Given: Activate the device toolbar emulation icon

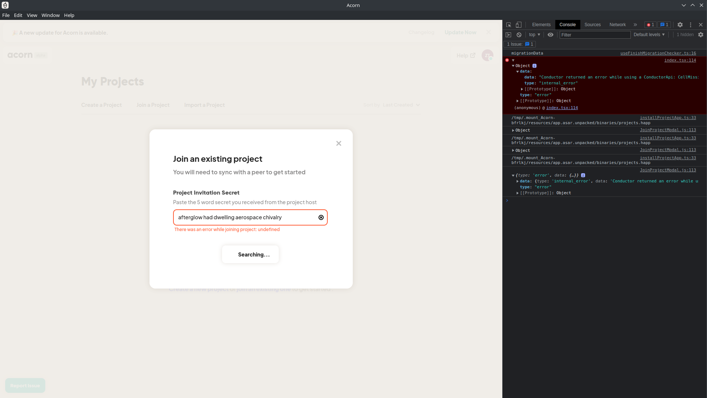Looking at the screenshot, I should pyautogui.click(x=518, y=25).
